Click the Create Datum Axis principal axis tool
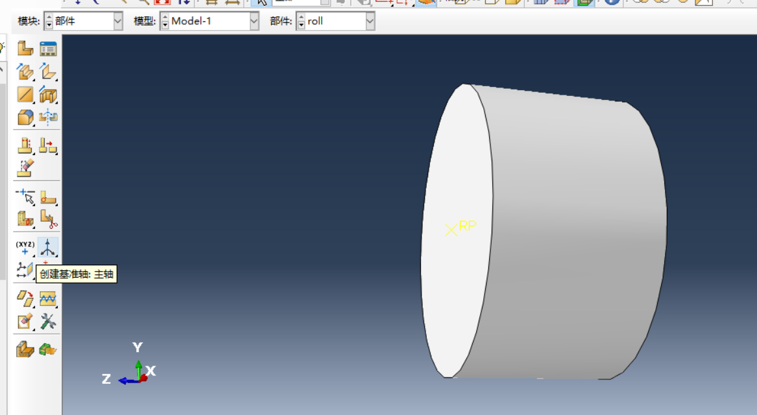 pyautogui.click(x=48, y=247)
